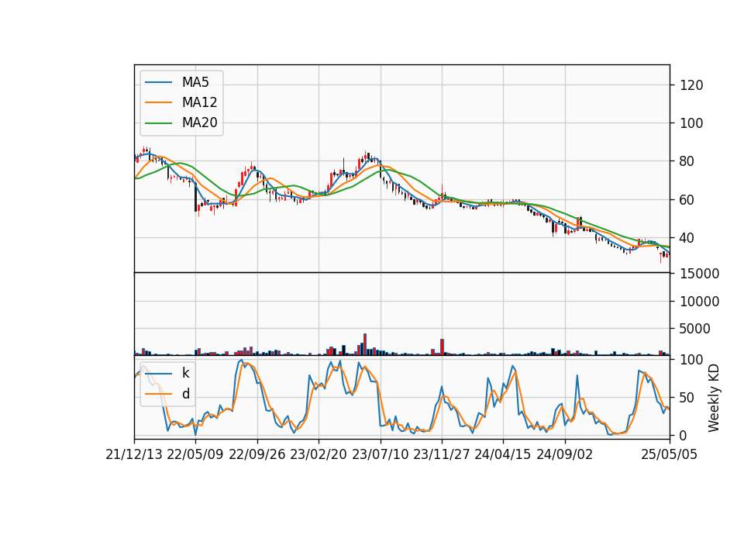The image size is (744, 535).
Task: Click the red volume spike at 23/11/27
Action: [443, 347]
